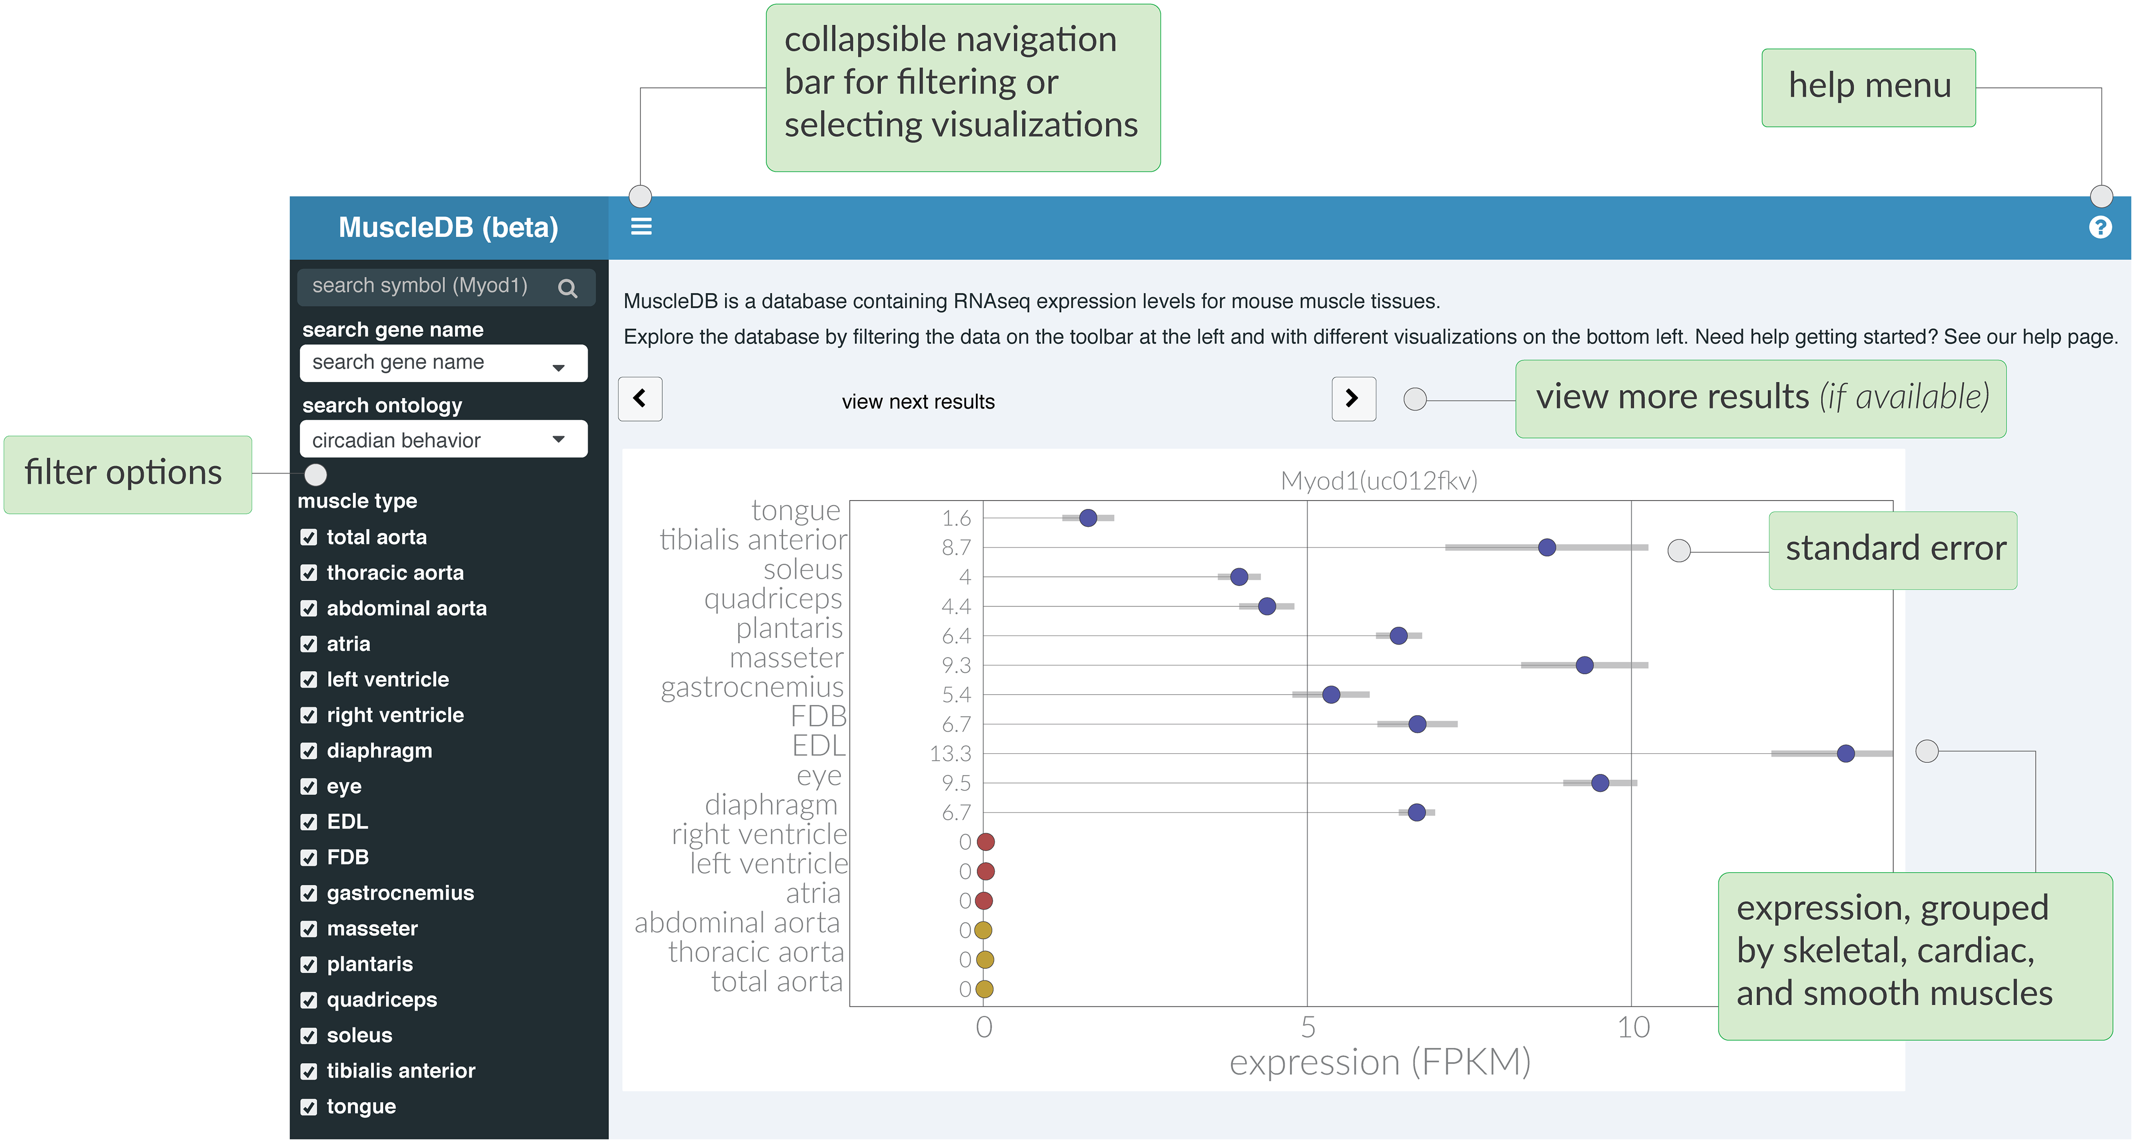
Task: Go to previous results with left arrow
Action: pos(640,399)
